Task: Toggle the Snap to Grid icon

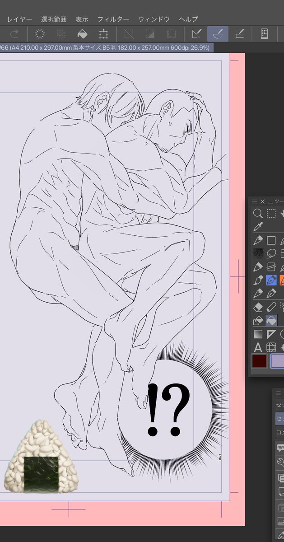Action: click(239, 34)
